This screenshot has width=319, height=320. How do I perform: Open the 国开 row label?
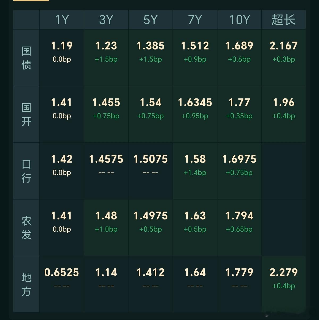(26, 114)
